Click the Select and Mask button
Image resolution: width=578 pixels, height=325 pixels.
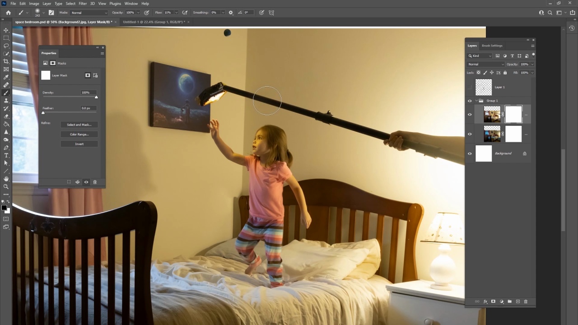(x=79, y=125)
